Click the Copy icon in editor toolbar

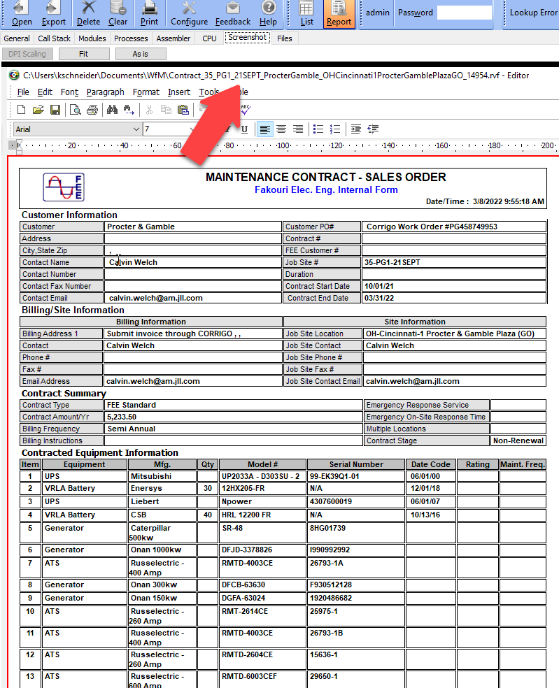pyautogui.click(x=166, y=110)
